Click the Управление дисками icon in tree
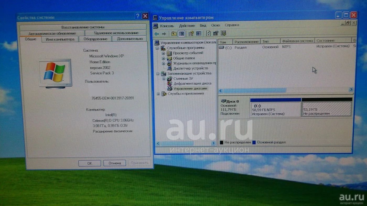The height and width of the screenshot is (206, 367). click(x=170, y=88)
